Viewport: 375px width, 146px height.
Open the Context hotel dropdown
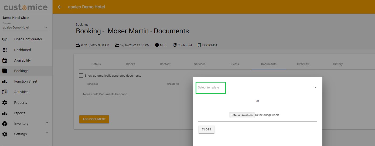pos(25,27)
